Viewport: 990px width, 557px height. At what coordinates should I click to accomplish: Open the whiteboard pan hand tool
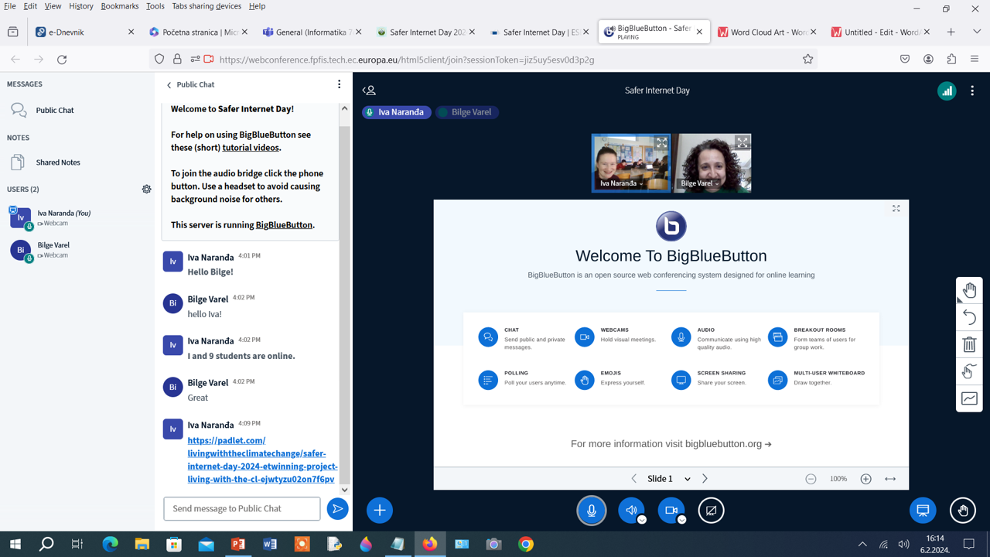(969, 291)
